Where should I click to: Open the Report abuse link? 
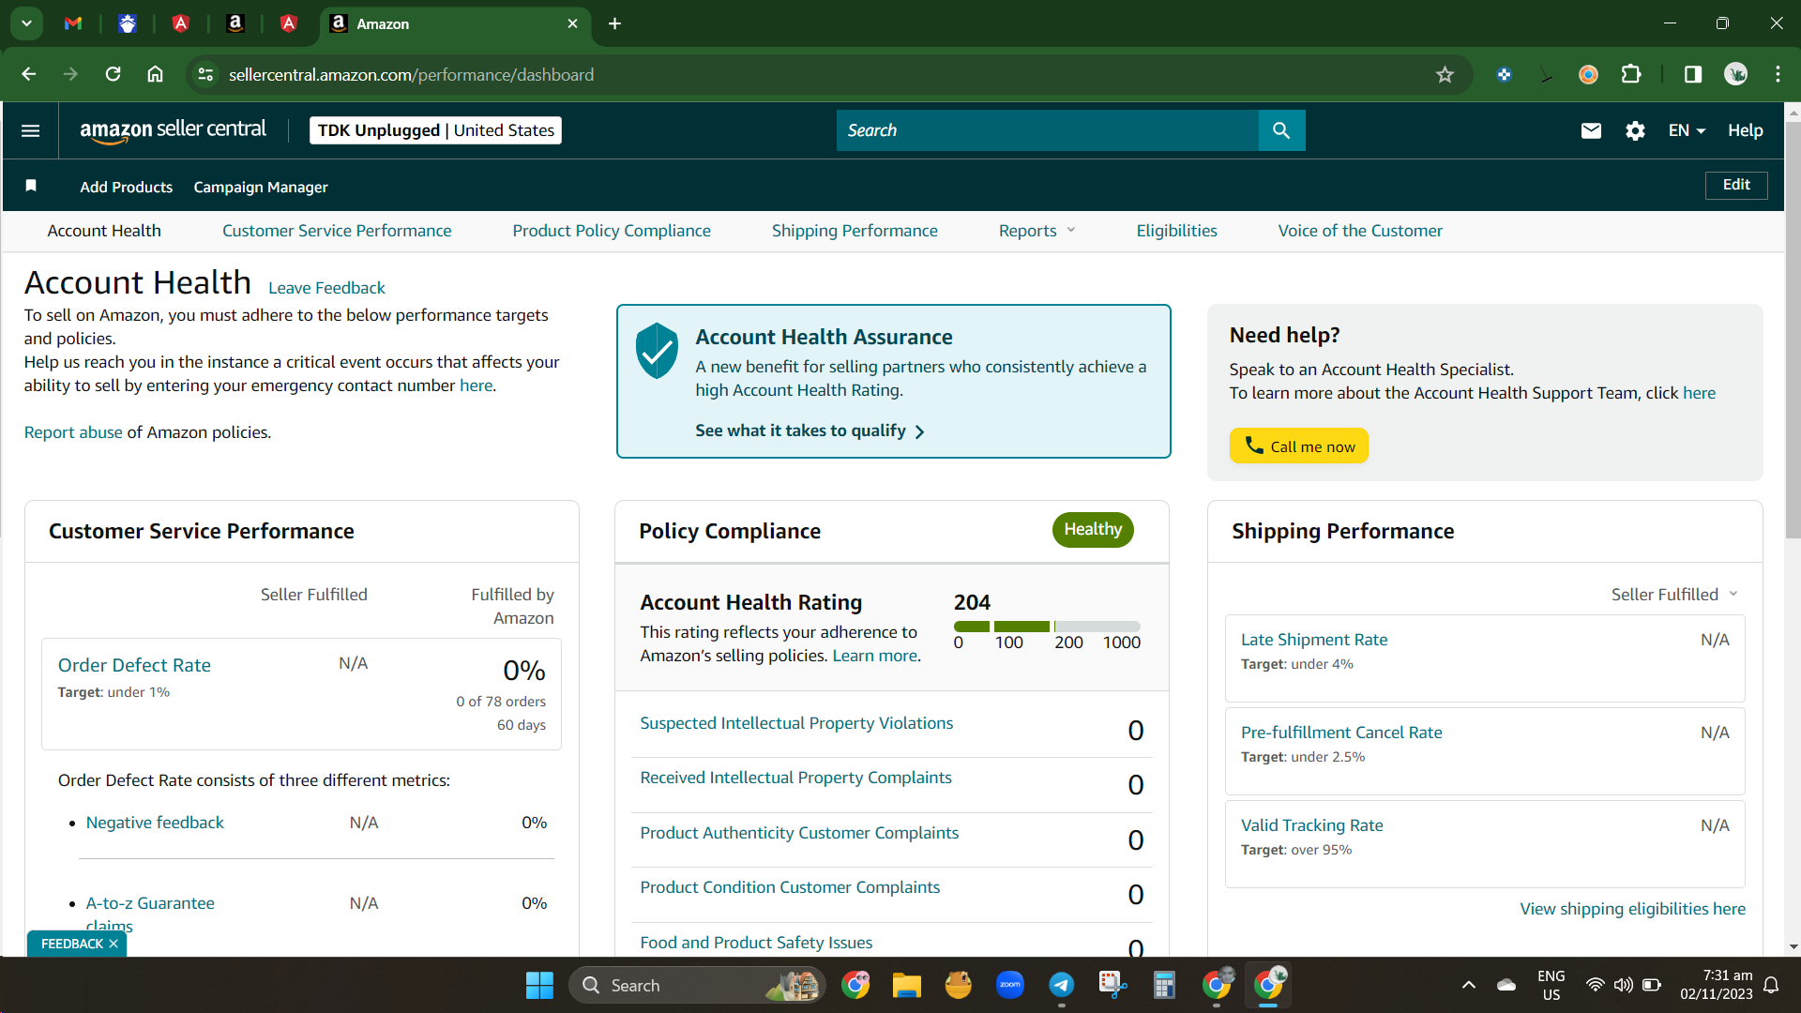(x=73, y=432)
